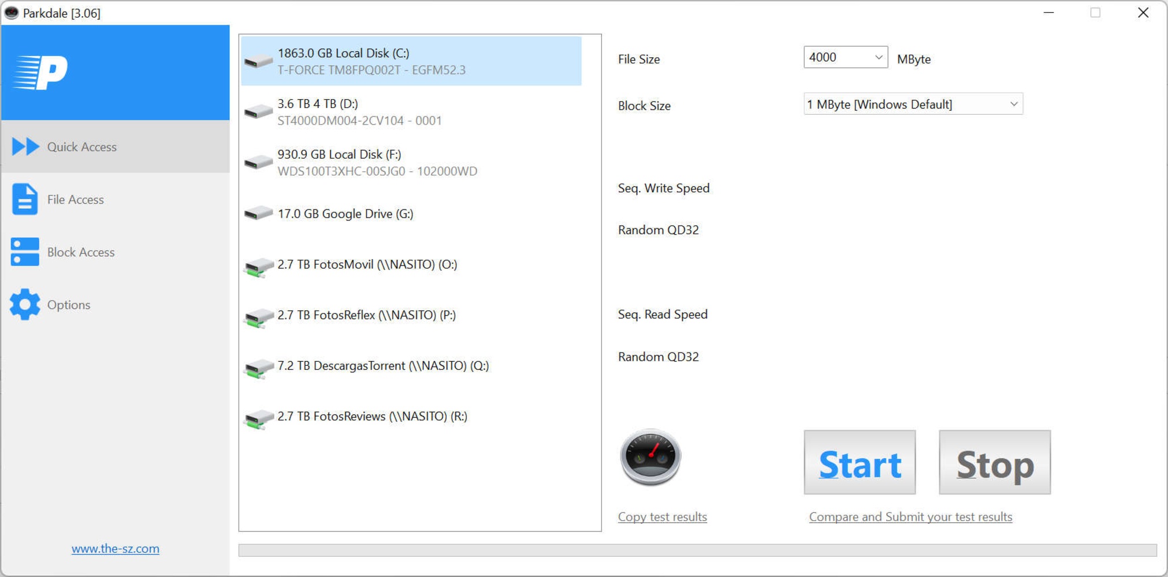Viewport: 1168px width, 577px height.
Task: Click the Options gear icon
Action: (25, 304)
